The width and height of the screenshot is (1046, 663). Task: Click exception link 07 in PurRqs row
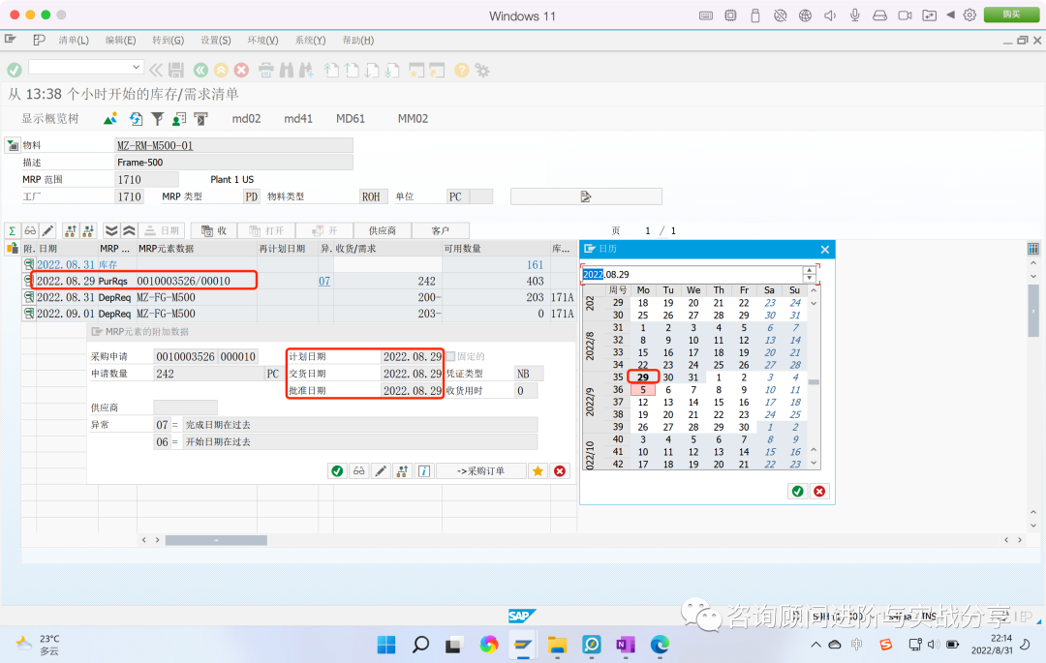coord(324,282)
